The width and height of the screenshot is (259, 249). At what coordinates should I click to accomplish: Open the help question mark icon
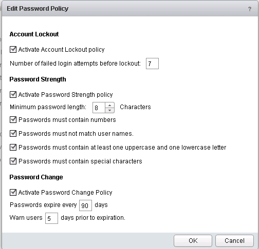point(250,9)
